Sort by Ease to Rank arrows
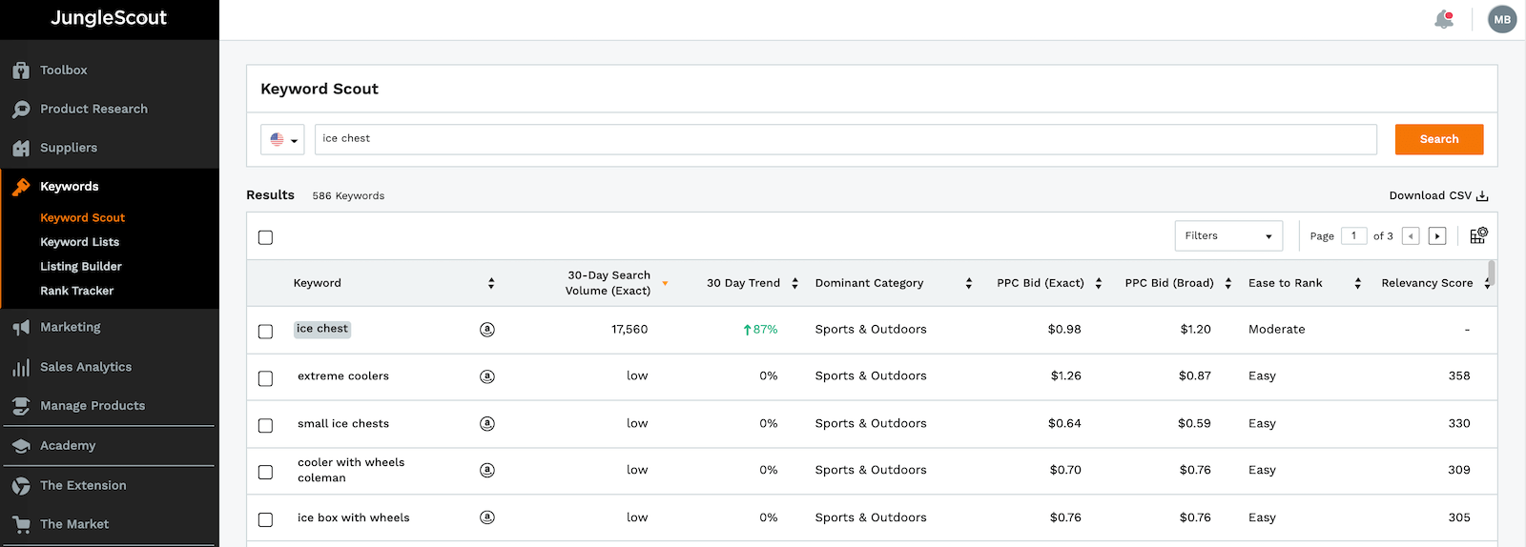 tap(1358, 283)
